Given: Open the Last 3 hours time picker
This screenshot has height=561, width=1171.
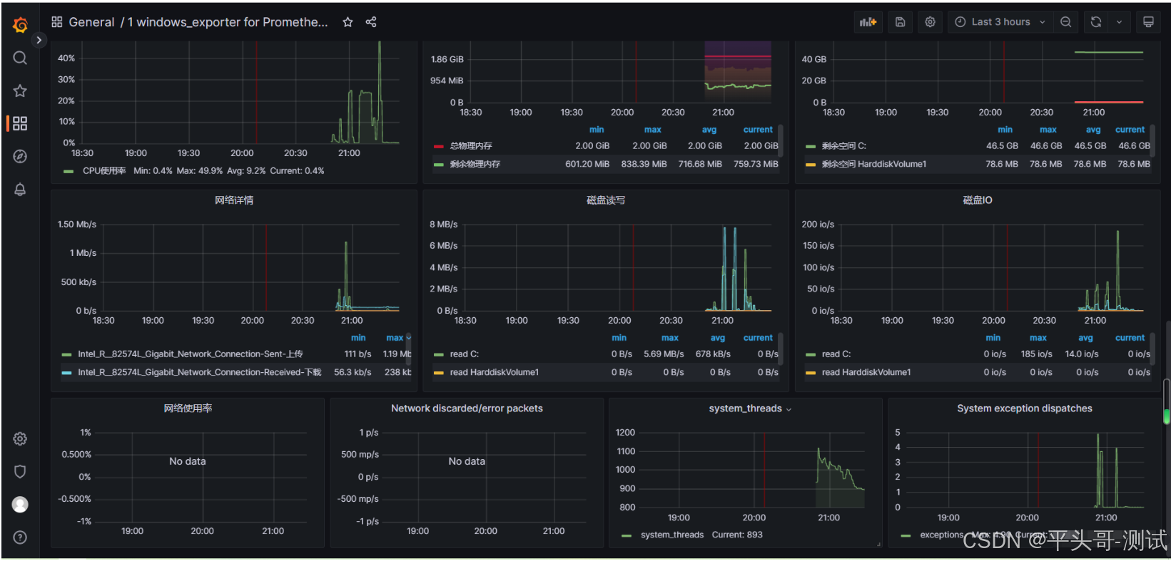Looking at the screenshot, I should pyautogui.click(x=1000, y=22).
